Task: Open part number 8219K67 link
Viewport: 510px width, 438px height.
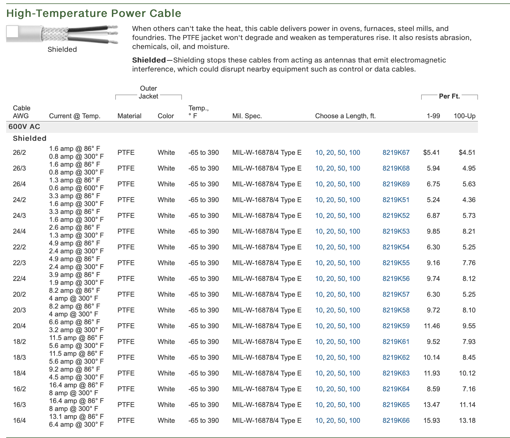Action: (x=396, y=153)
